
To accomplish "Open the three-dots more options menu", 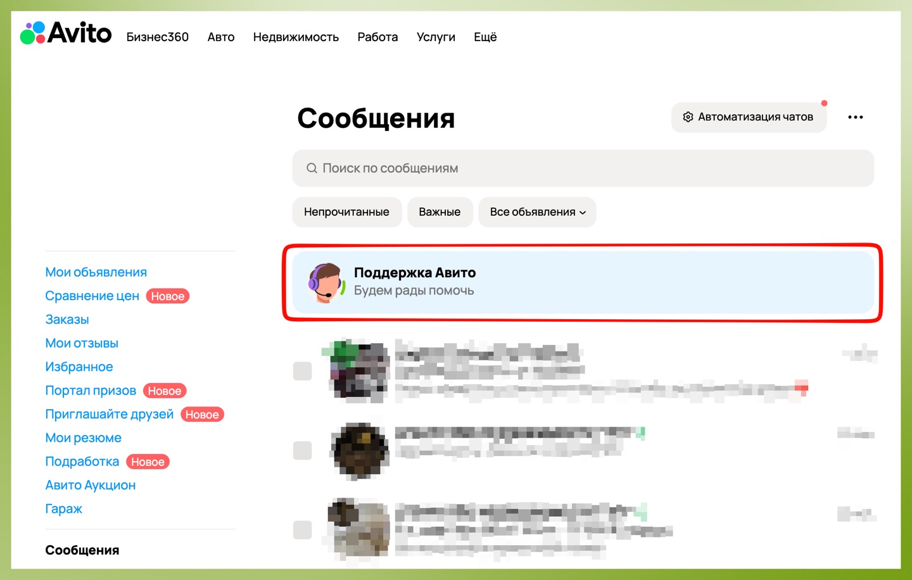I will [x=856, y=117].
